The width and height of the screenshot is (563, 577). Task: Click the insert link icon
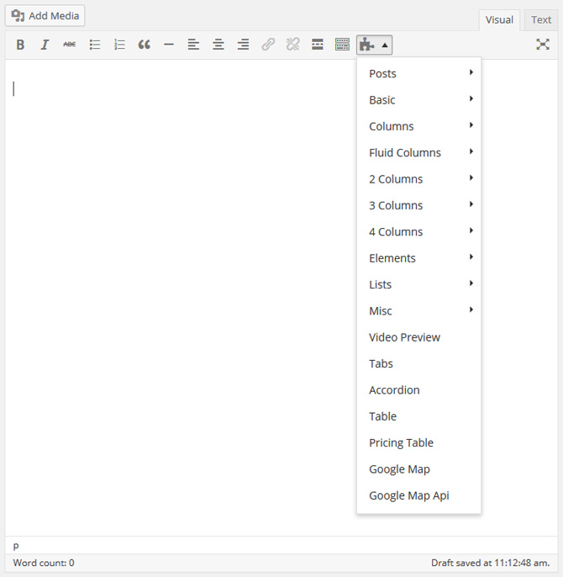pyautogui.click(x=268, y=45)
